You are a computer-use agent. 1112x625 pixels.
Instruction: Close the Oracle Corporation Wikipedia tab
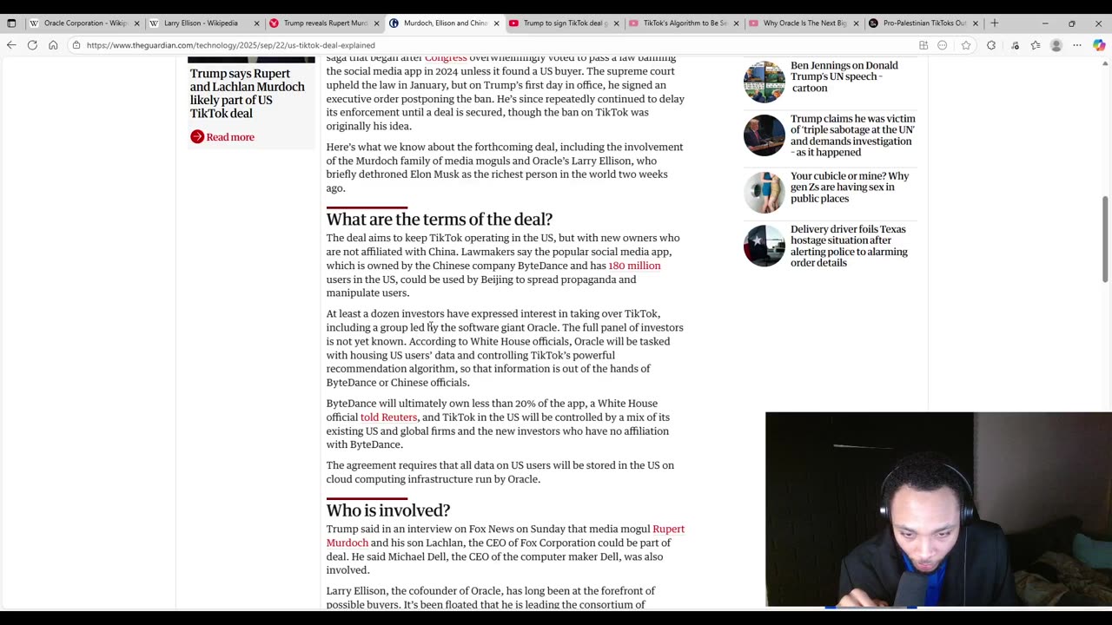[136, 23]
